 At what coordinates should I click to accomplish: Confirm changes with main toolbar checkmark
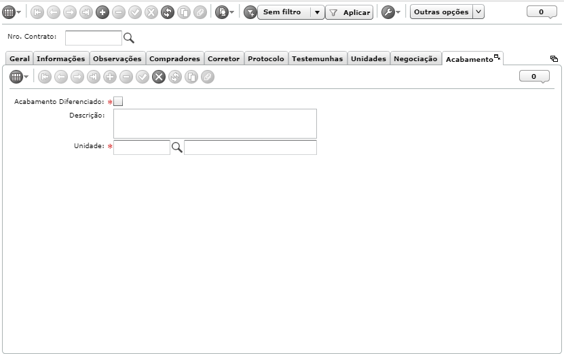tap(135, 12)
